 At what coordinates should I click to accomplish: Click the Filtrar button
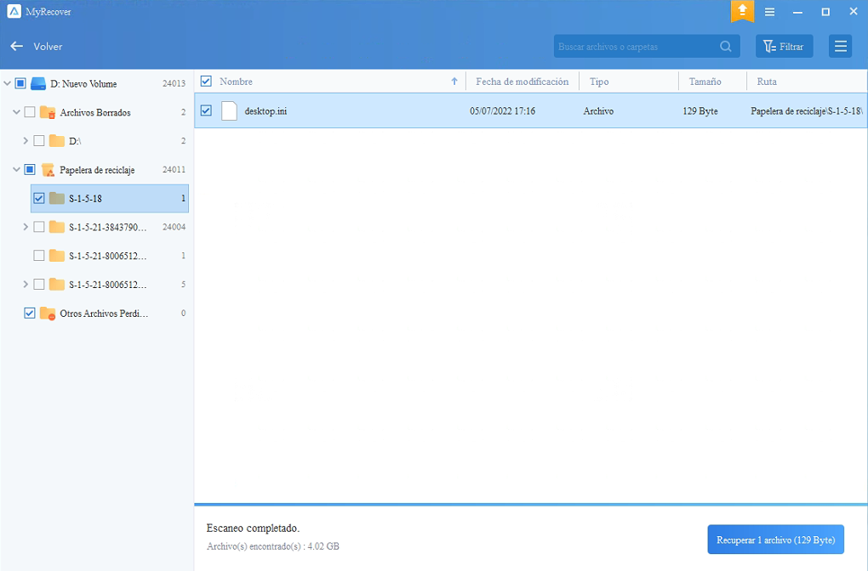point(784,47)
